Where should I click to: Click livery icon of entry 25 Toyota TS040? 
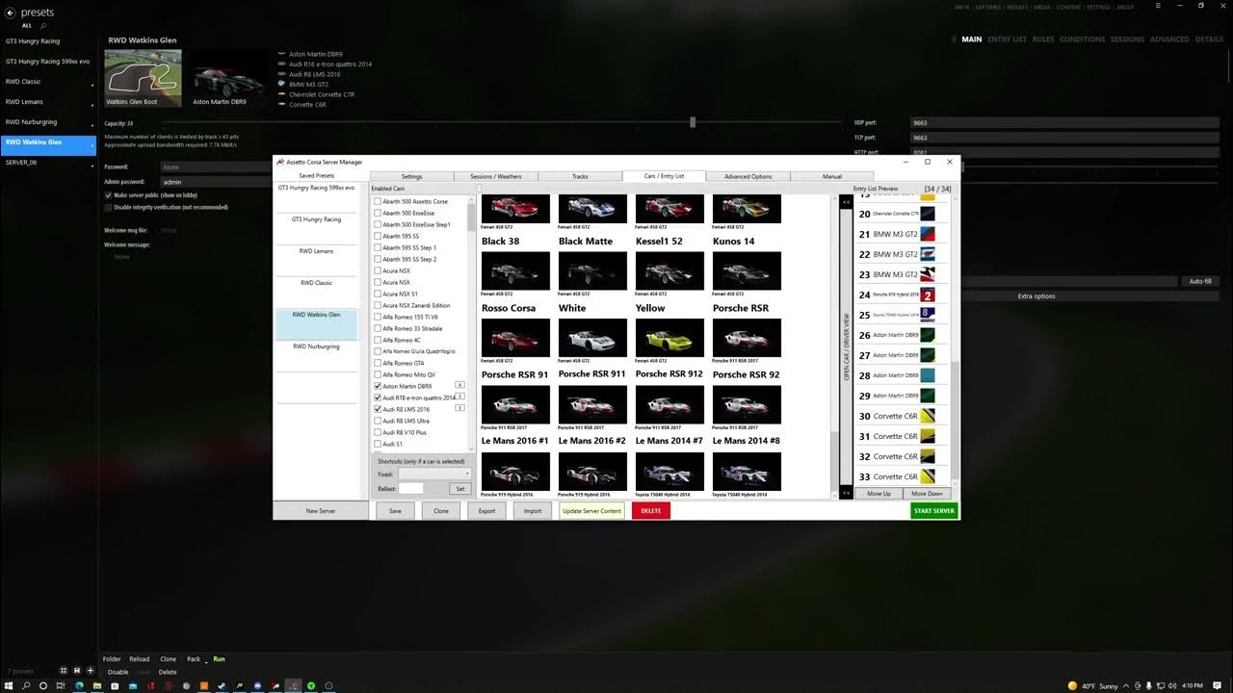[928, 315]
